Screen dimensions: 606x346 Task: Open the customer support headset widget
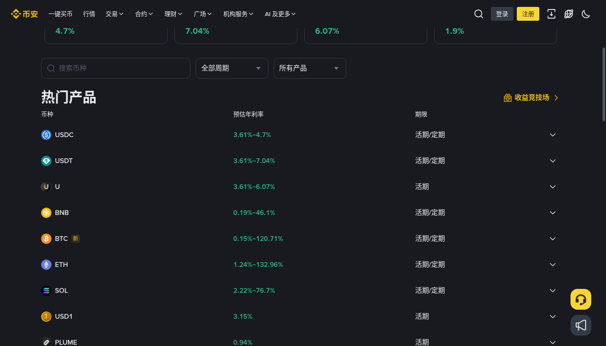click(x=581, y=299)
